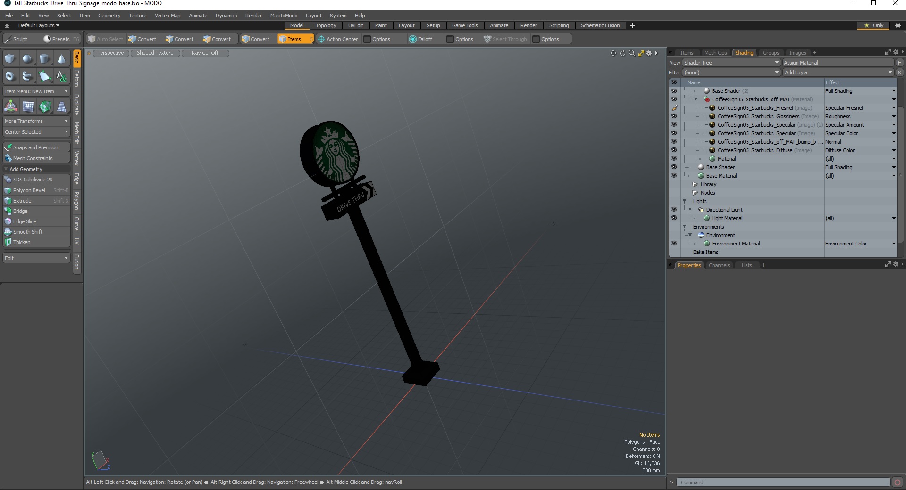
Task: Open the Filter (none) dropdown
Action: tap(731, 73)
